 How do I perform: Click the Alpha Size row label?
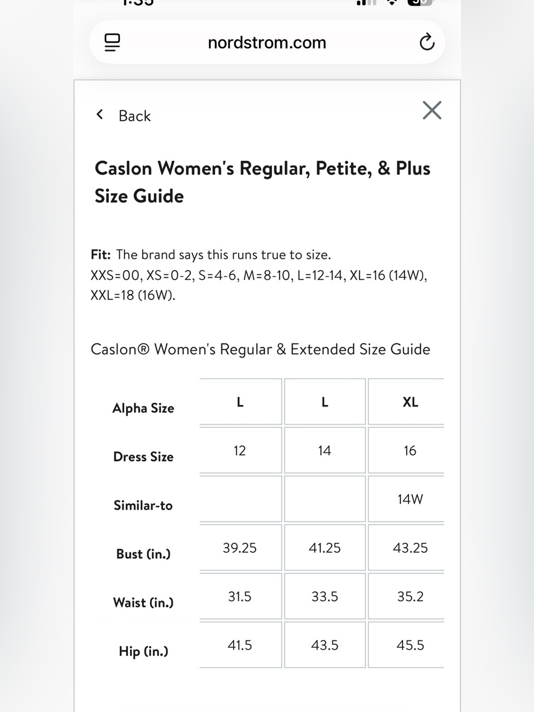click(x=143, y=408)
